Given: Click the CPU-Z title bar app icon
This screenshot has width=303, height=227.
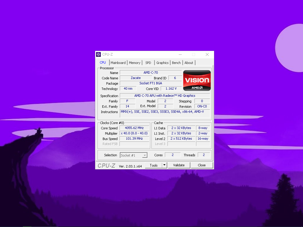Looking at the screenshot, I should point(98,54).
